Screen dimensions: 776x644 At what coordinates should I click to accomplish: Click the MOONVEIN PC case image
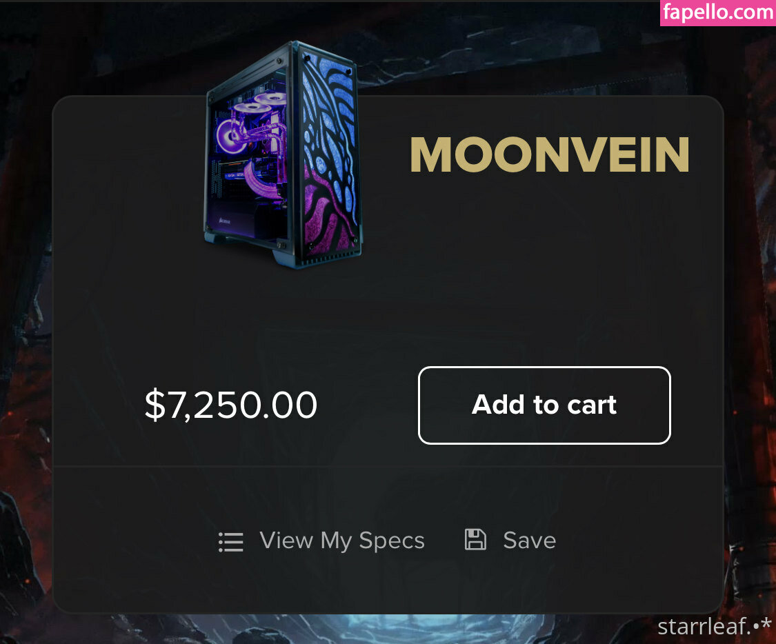[283, 155]
